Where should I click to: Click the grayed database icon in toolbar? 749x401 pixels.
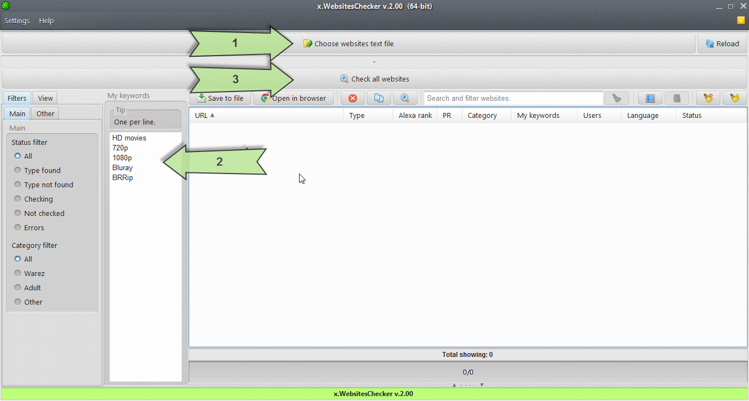[x=677, y=98]
